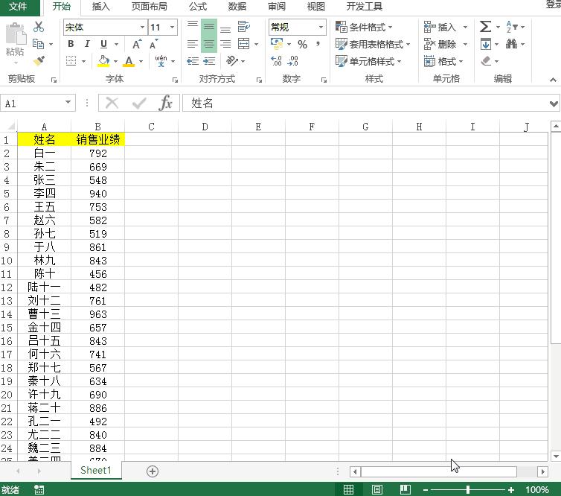
Task: Align text right
Action: (x=225, y=44)
